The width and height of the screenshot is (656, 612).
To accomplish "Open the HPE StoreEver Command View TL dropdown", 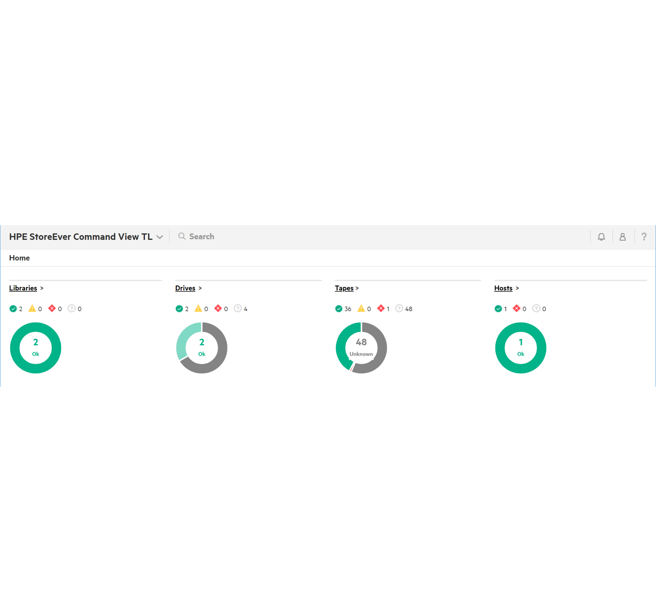I will [160, 236].
